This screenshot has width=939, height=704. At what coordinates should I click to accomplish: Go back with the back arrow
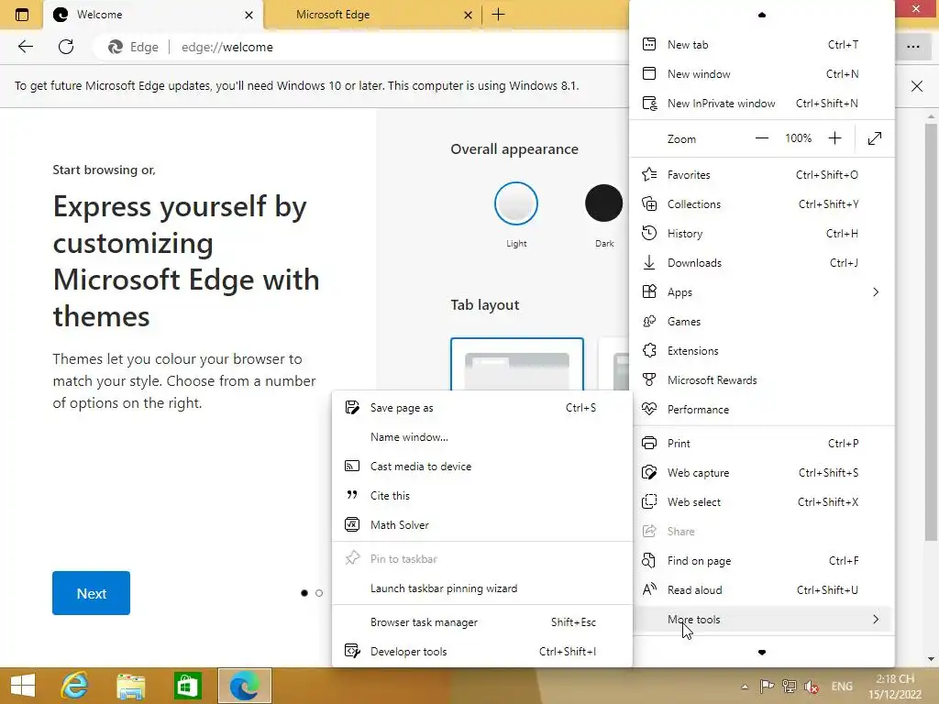pos(25,47)
